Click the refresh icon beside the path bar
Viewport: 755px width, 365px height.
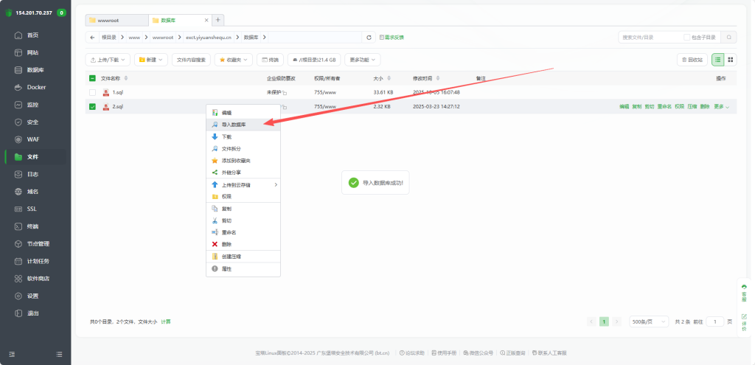click(369, 37)
